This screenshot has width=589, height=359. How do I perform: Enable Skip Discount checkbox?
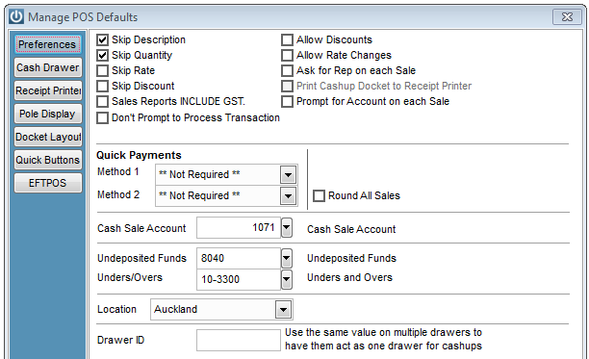coord(102,86)
